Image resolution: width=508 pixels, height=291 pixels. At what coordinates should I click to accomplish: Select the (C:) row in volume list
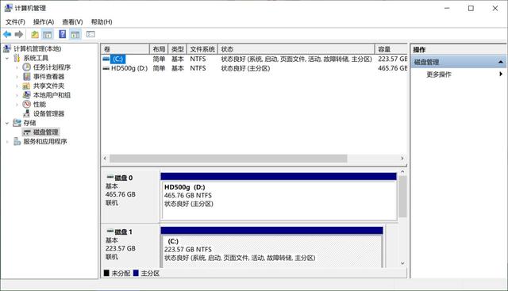coord(254,59)
